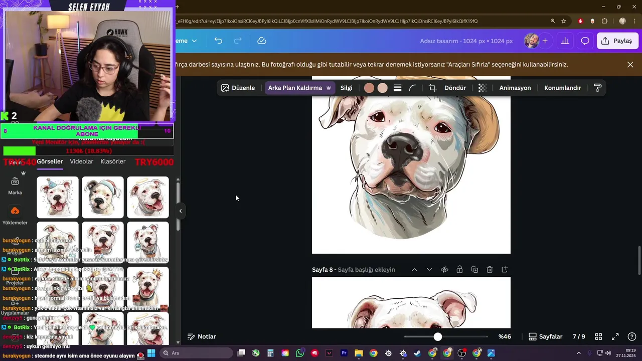Open Düzenle image edit option
The image size is (642, 361).
[x=238, y=88]
